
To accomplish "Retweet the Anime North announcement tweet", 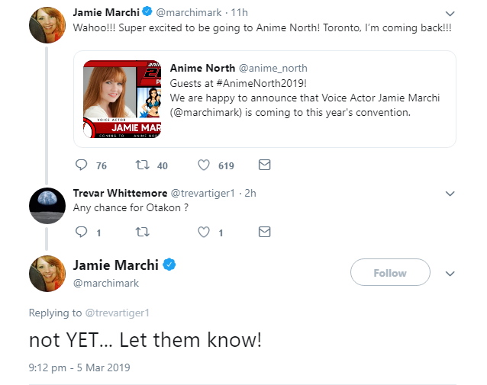I will tap(143, 165).
